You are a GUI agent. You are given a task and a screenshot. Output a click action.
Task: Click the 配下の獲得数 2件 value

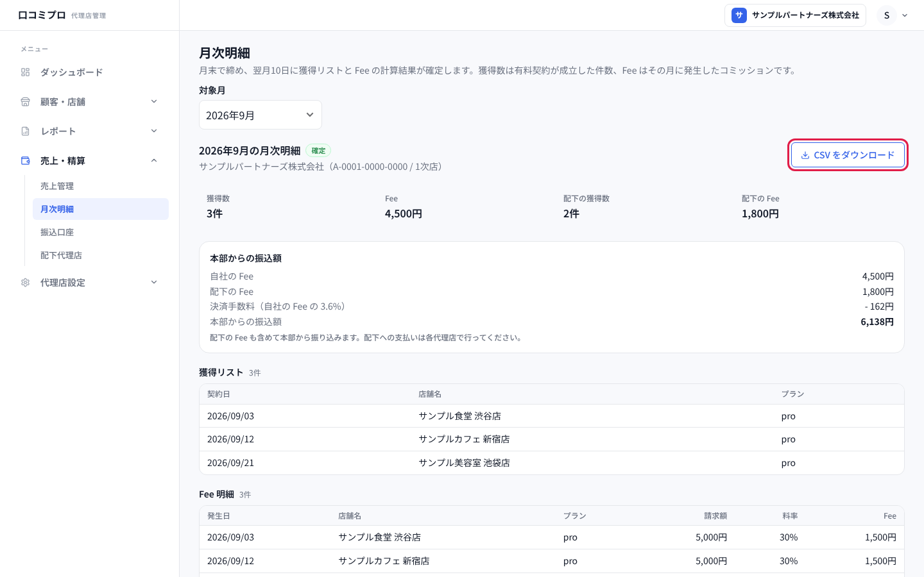tap(571, 214)
